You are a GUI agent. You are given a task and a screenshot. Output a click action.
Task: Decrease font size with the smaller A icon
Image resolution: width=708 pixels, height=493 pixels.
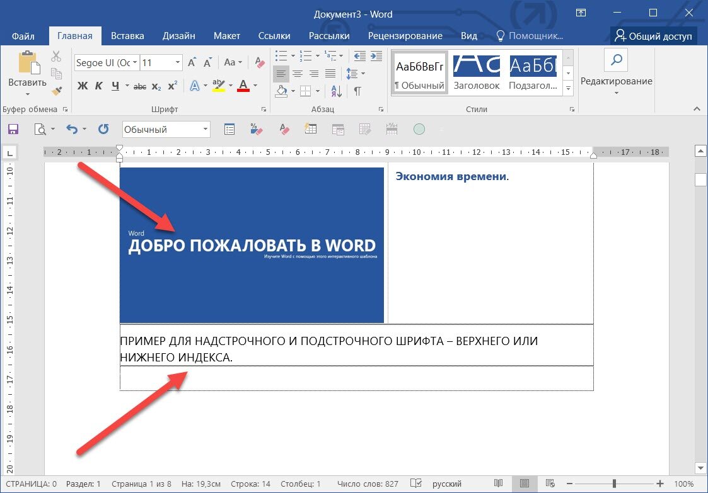click(x=207, y=62)
